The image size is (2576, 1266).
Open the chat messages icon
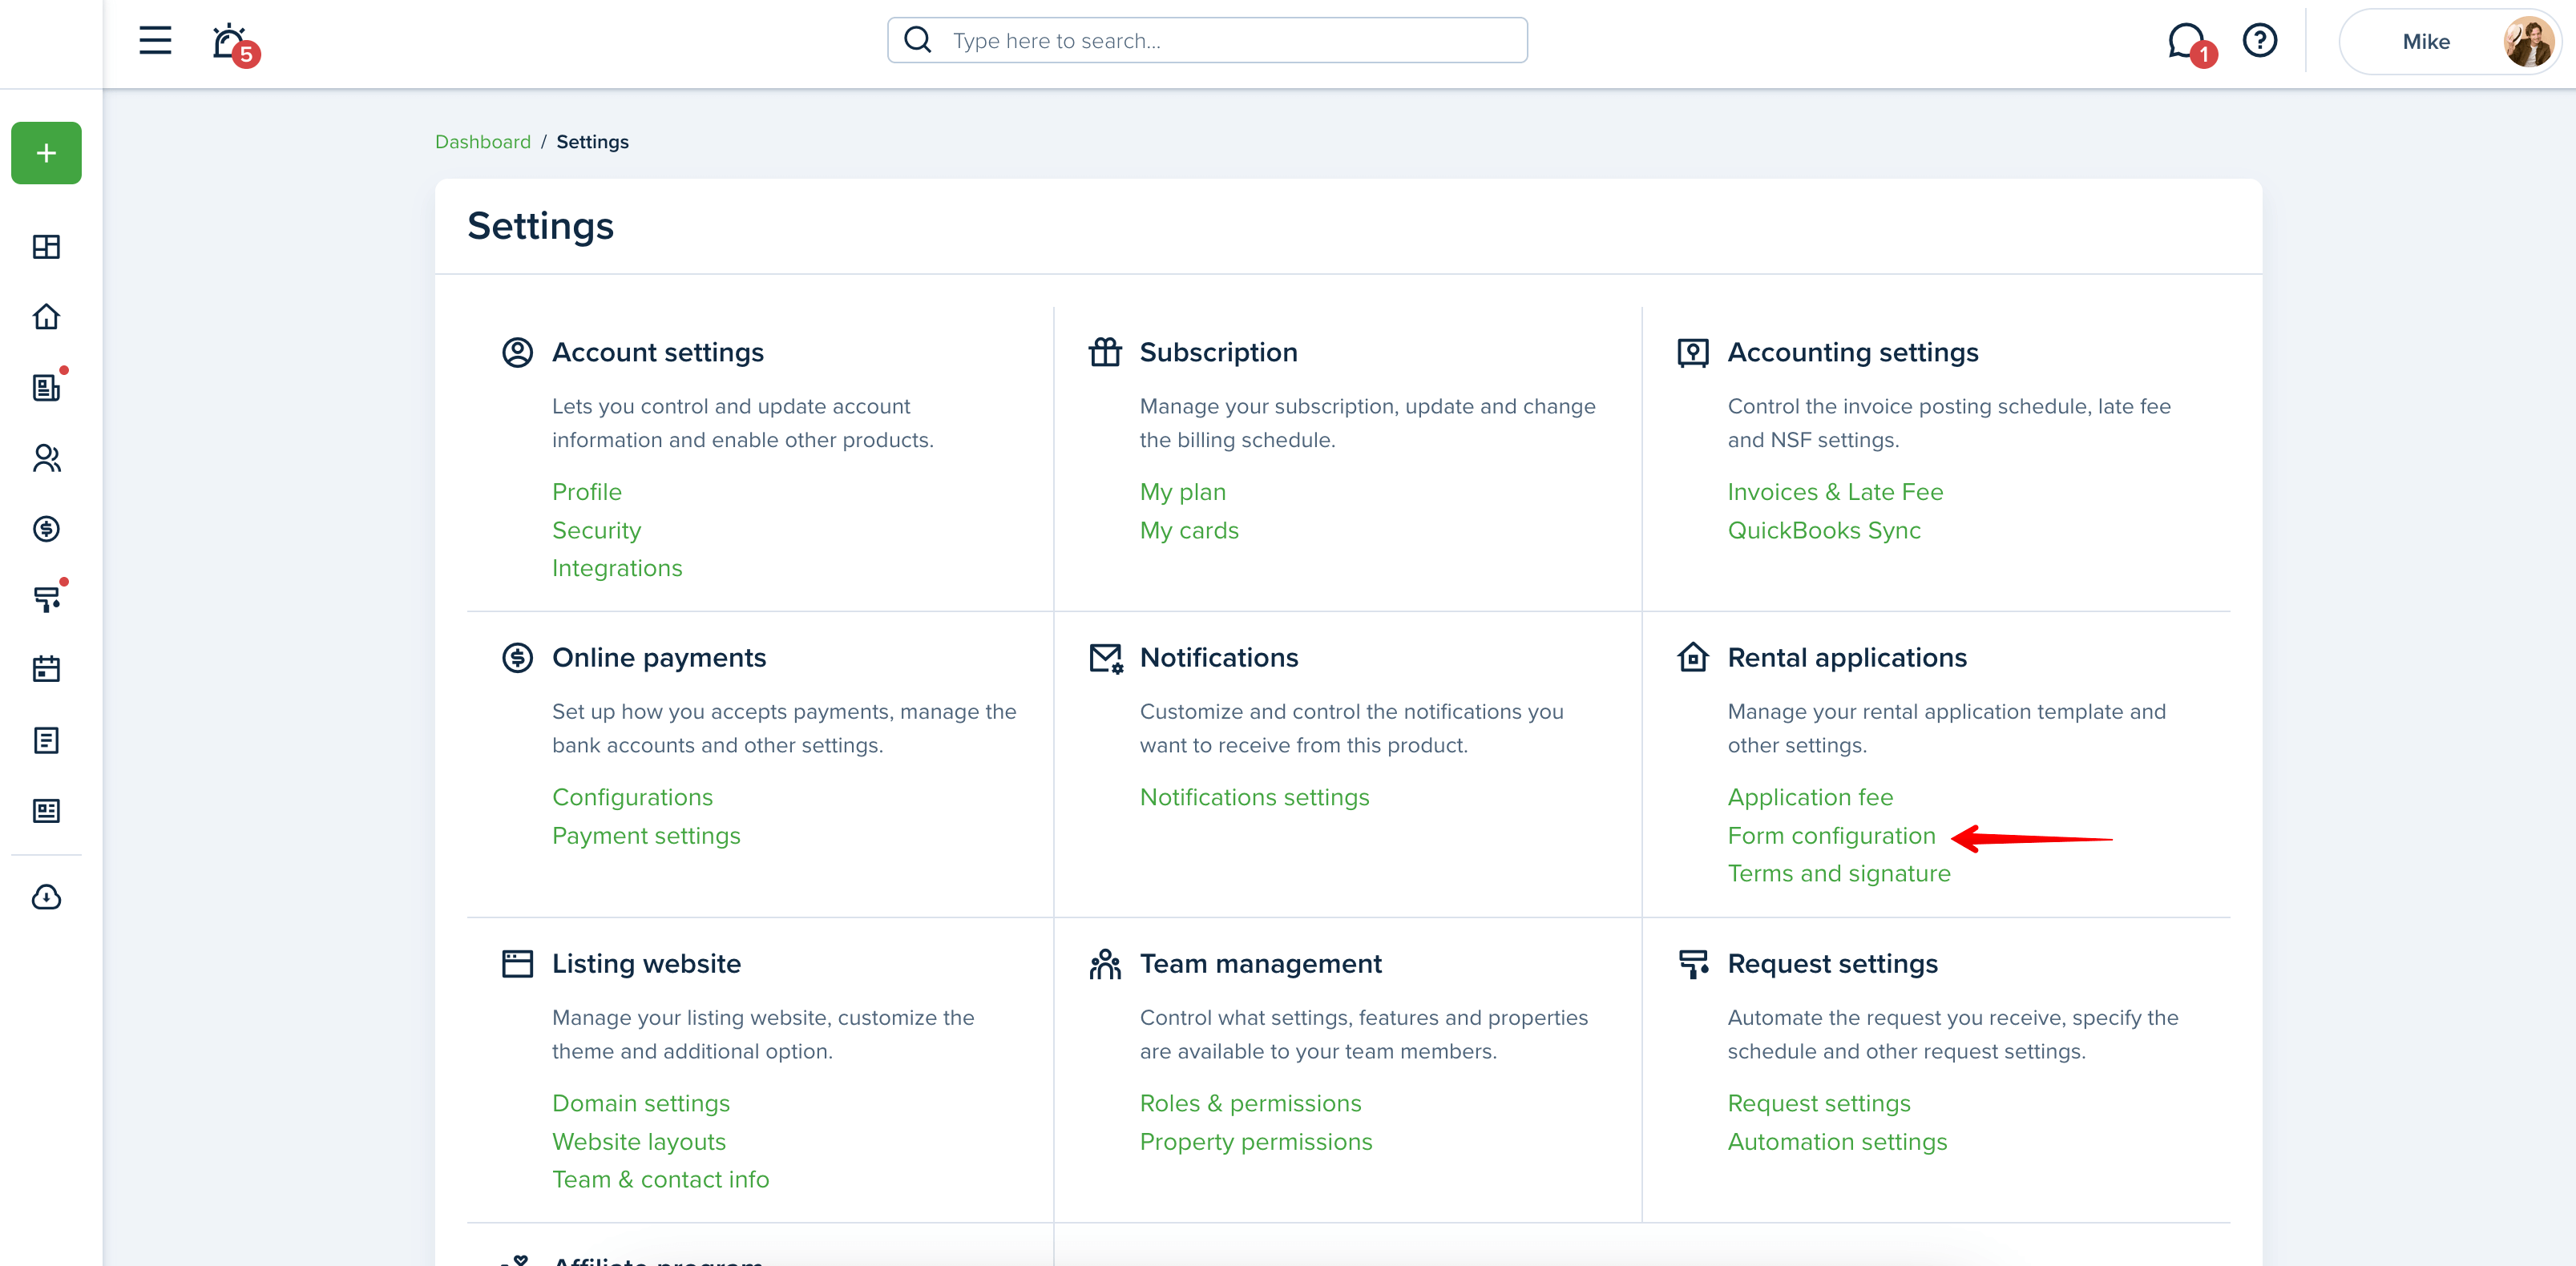pyautogui.click(x=2187, y=42)
